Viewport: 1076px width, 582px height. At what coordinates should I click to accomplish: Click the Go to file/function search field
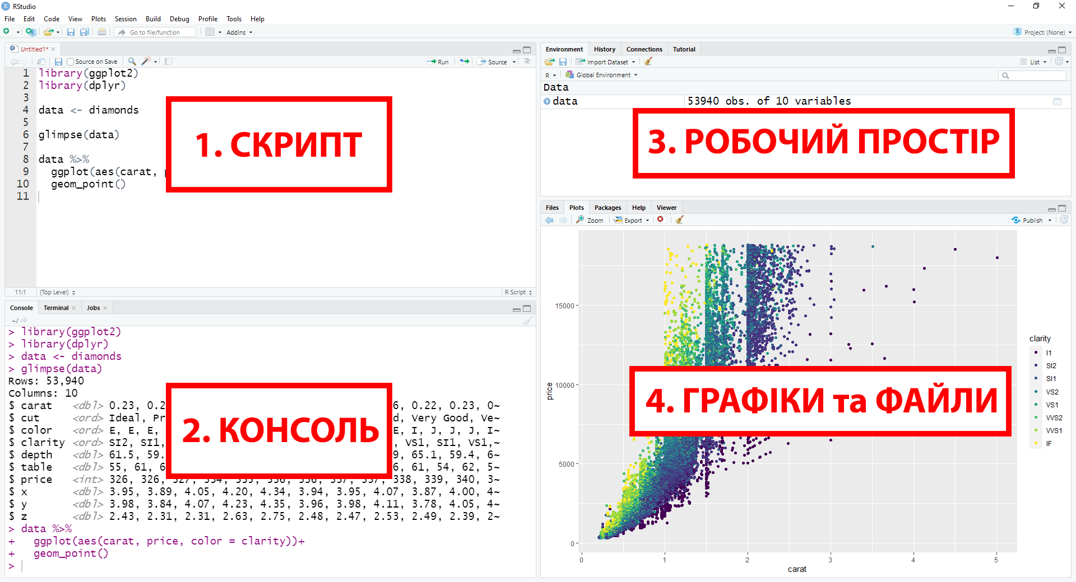coord(160,32)
